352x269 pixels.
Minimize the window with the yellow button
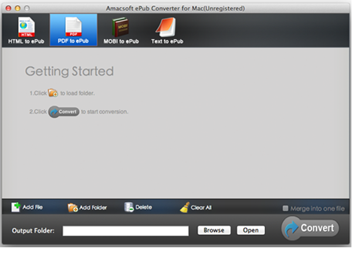click(x=18, y=9)
